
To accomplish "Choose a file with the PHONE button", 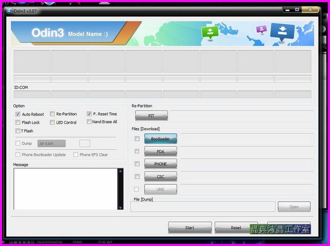I will click(160, 164).
